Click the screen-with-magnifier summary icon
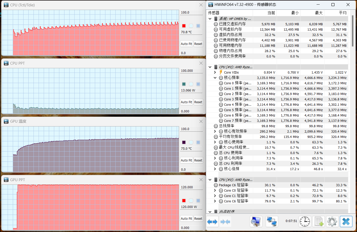This screenshot has width=357, height=232. pos(256,221)
